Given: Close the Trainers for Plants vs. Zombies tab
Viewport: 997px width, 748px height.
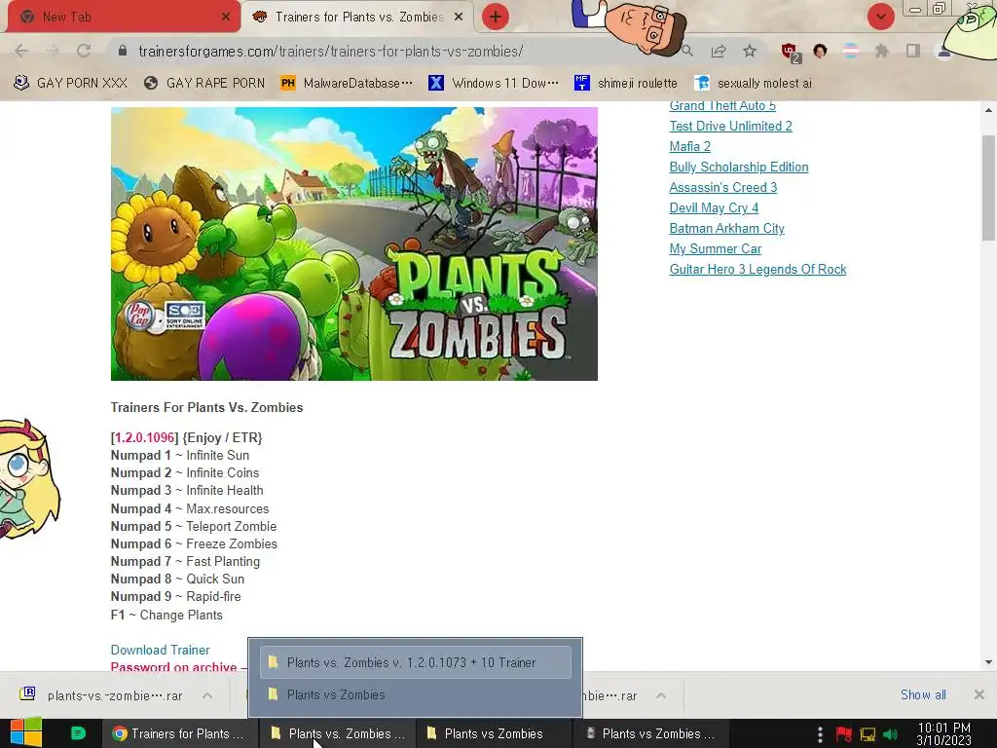Looking at the screenshot, I should [459, 18].
